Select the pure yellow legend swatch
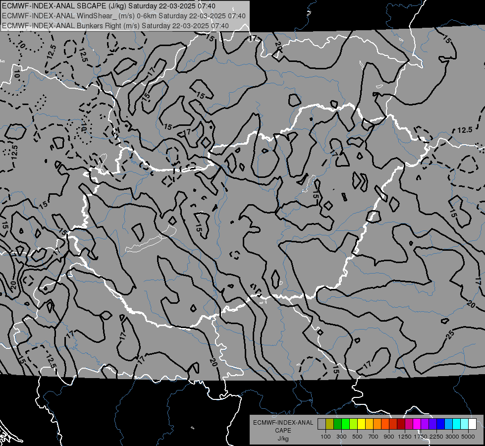The width and height of the screenshot is (485, 446). [x=361, y=424]
